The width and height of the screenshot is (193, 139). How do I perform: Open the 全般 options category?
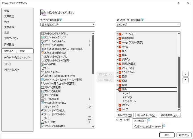point(18,11)
